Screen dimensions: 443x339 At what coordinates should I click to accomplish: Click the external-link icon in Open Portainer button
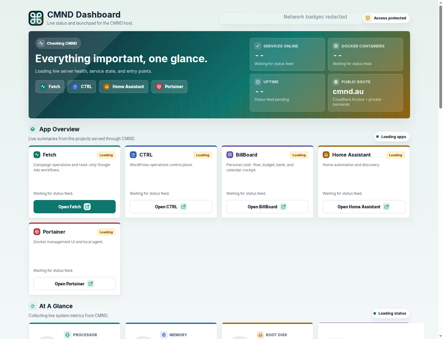pyautogui.click(x=91, y=284)
